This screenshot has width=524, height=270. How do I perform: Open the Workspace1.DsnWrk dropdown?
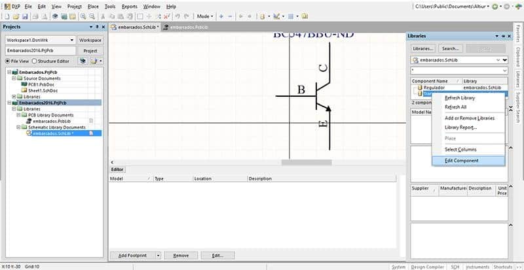click(72, 40)
